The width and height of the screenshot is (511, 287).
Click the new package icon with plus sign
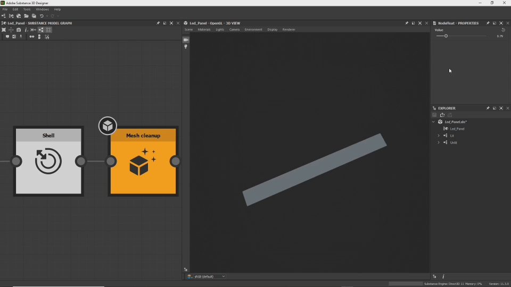pos(19,16)
